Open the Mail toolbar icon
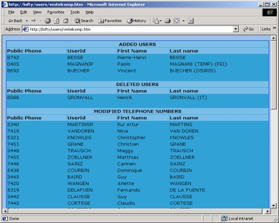 156,21
